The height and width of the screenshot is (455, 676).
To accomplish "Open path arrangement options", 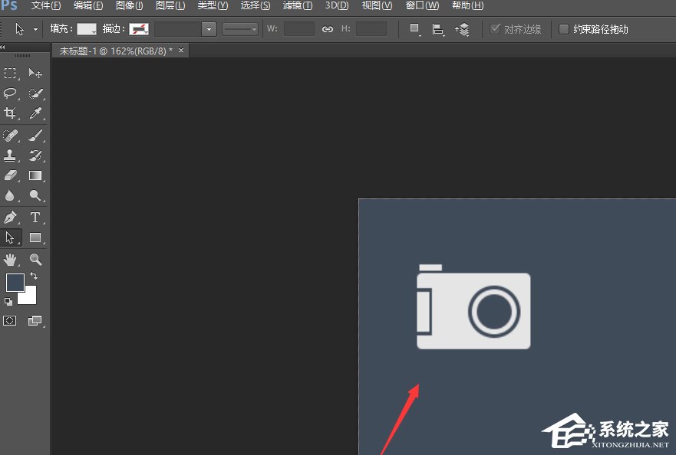I will pyautogui.click(x=462, y=29).
